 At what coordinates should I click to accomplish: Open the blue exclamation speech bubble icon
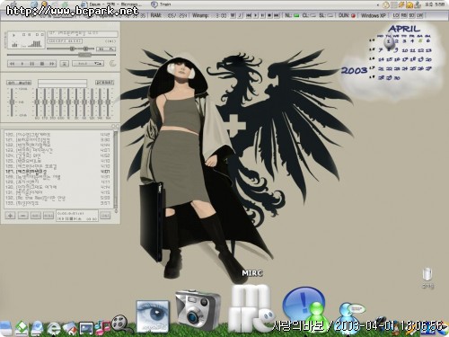303,303
